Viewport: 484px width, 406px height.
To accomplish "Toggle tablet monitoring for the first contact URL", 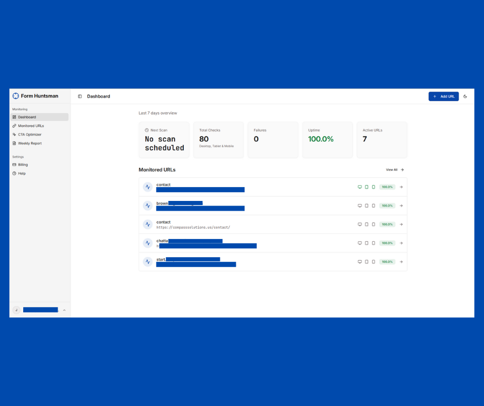I will [366, 187].
